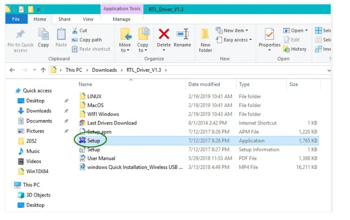The width and height of the screenshot is (350, 220).
Task: Click the Cut scissors icon
Action: (x=75, y=30)
